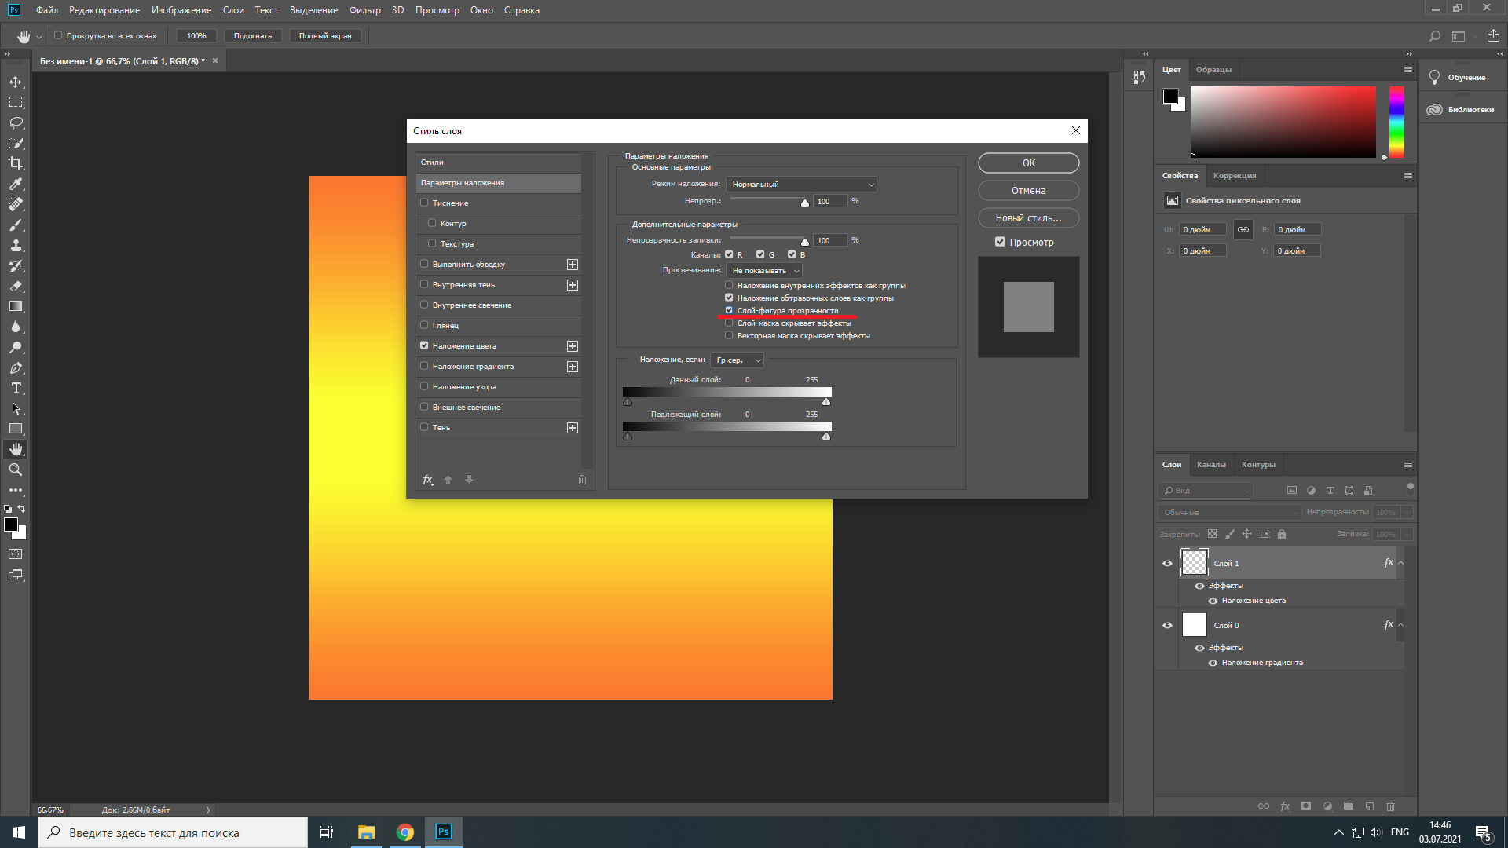Screen dimensions: 1508x848
Task: Open the Фильтр menu
Action: pyautogui.click(x=364, y=10)
